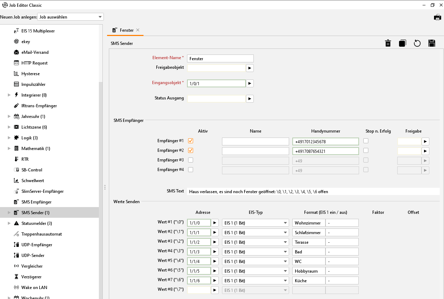Click the Verzögerer hourglass icon
The height and width of the screenshot is (299, 444).
tap(16, 277)
